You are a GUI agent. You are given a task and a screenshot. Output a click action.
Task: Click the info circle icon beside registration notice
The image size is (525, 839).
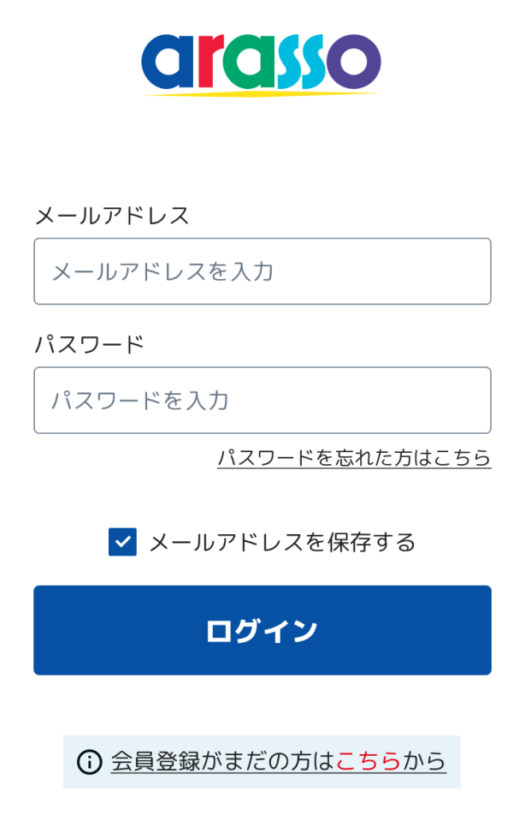(89, 761)
